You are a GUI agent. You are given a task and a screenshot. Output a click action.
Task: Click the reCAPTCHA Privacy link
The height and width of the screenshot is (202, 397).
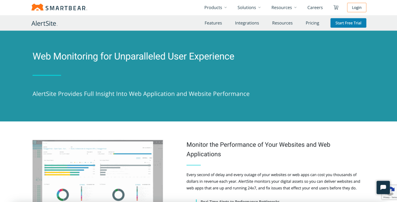[386, 197]
